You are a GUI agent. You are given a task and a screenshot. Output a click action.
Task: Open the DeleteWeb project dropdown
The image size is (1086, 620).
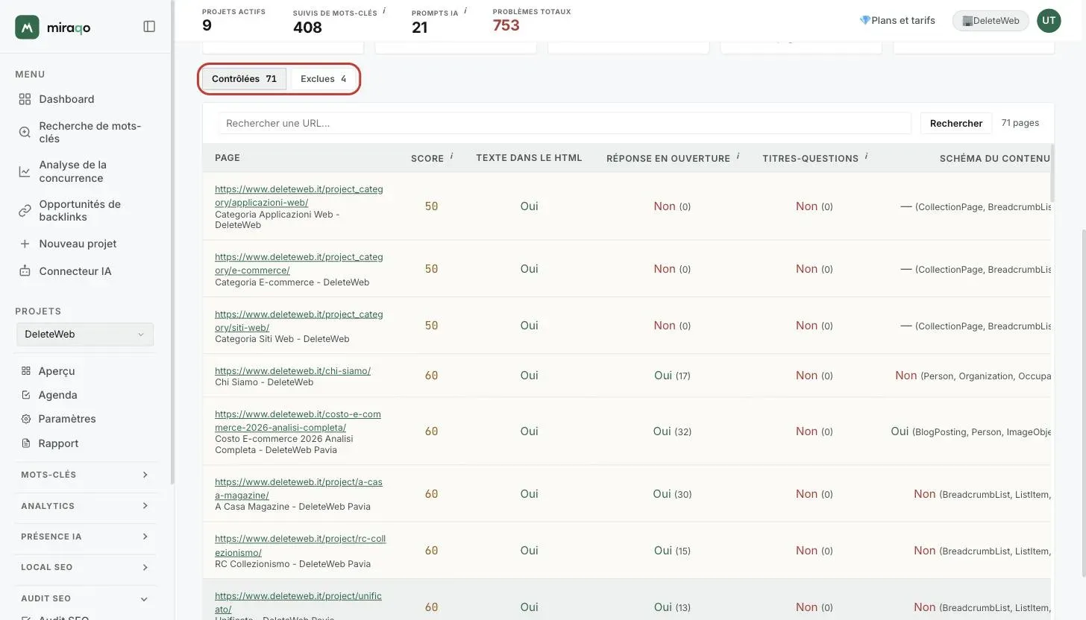85,335
